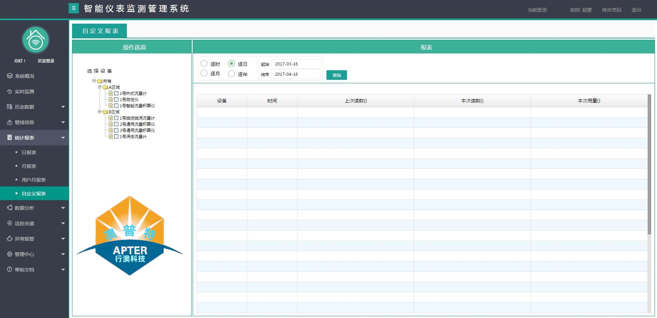Check the 1号涡街流量计 checkbox
This screenshot has height=318, width=657.
(x=116, y=136)
